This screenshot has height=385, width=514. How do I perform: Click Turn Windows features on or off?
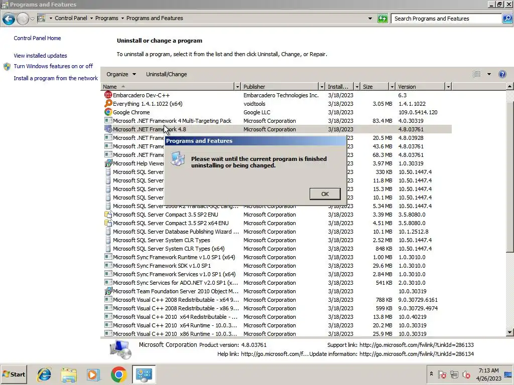coord(53,66)
